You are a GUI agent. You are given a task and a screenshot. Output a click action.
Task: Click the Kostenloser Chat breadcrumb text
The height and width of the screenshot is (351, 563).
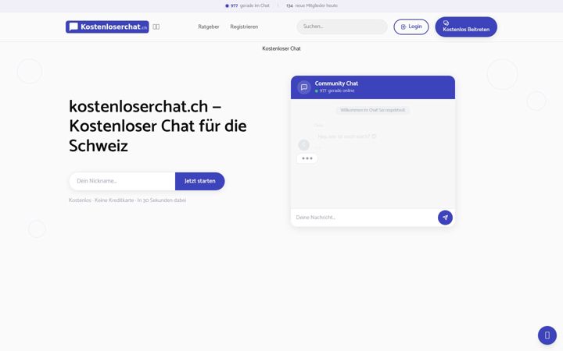281,48
